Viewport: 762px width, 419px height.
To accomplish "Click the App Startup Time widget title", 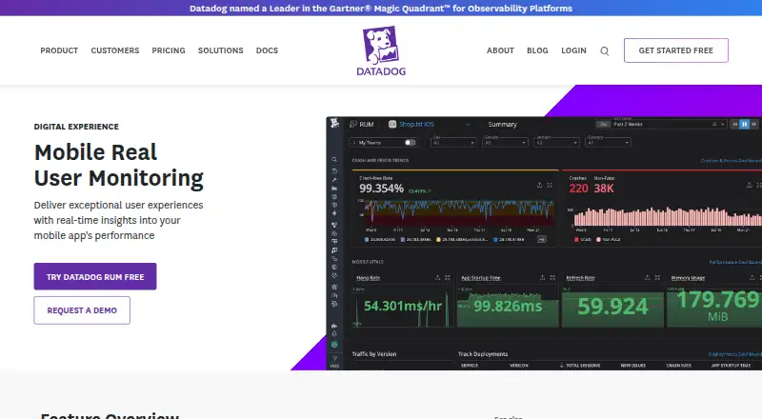I will tap(481, 278).
